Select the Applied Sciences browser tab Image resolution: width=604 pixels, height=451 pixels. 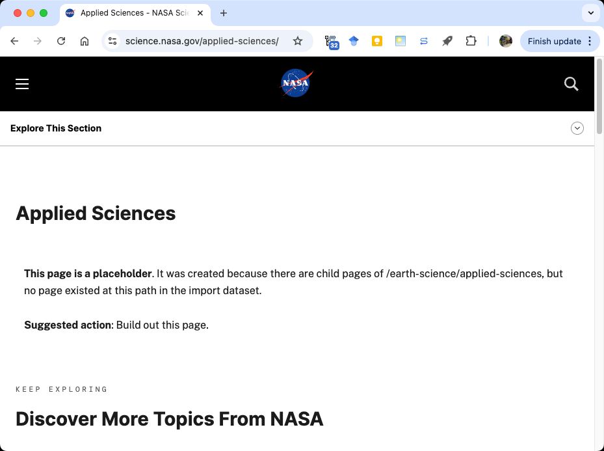(135, 13)
